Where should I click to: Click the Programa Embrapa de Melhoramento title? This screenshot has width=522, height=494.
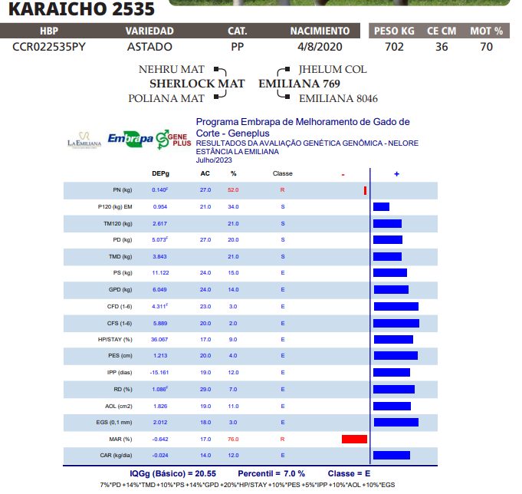coord(303,127)
